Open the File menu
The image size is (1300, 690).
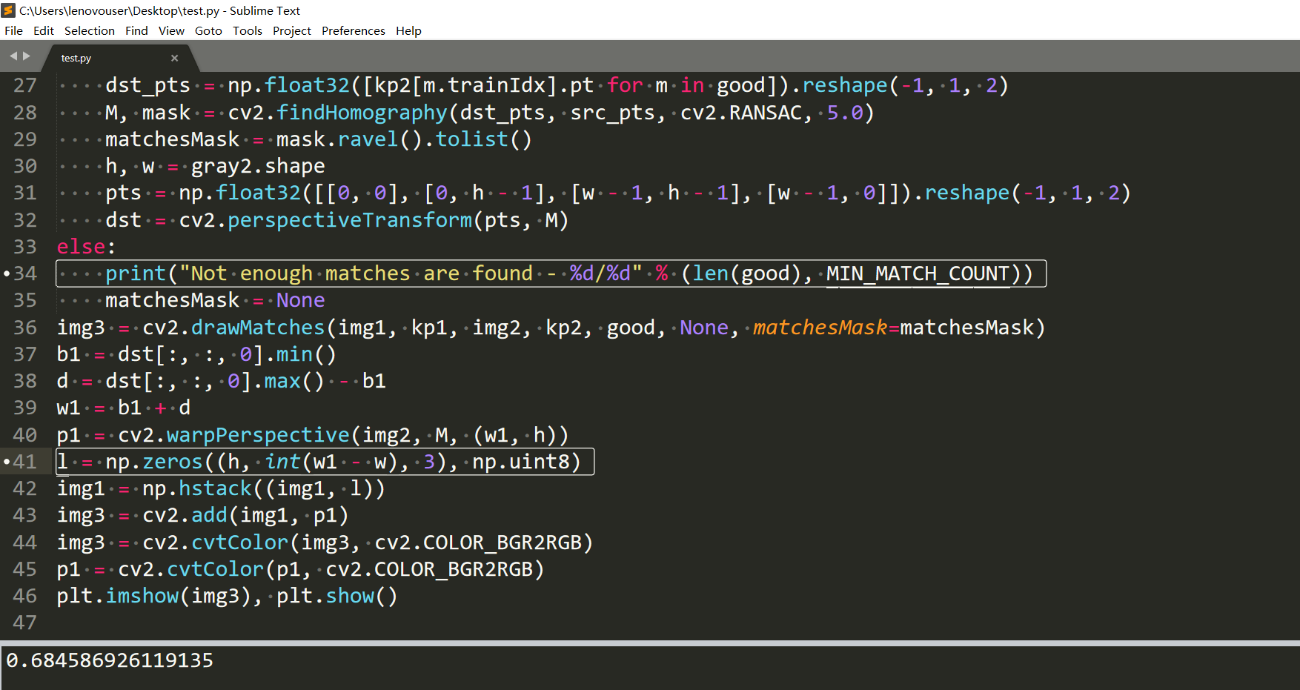(13, 30)
